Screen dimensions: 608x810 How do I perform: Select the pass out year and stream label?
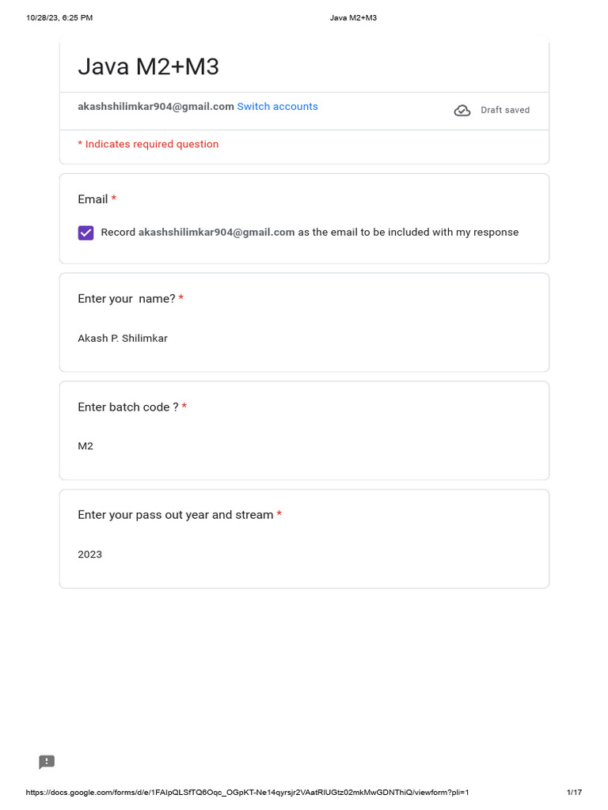point(175,515)
